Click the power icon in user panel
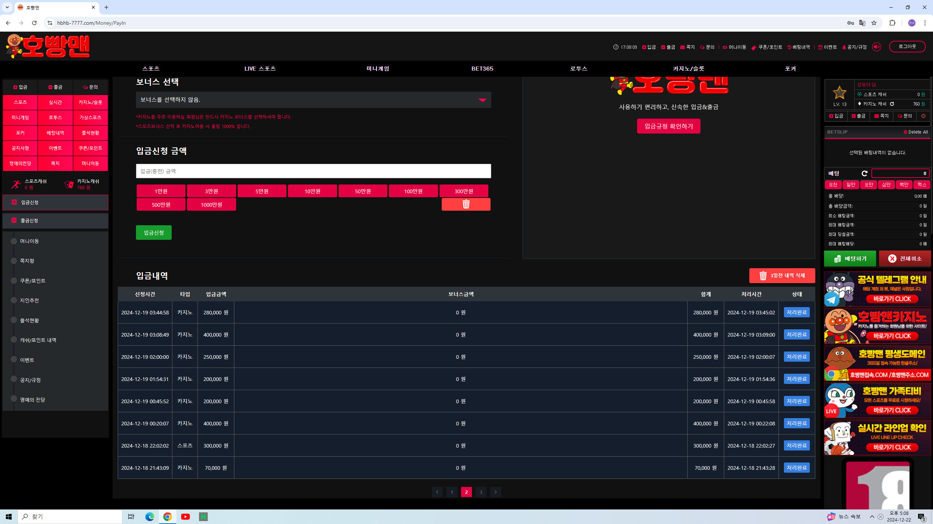933x524 pixels. [x=923, y=116]
